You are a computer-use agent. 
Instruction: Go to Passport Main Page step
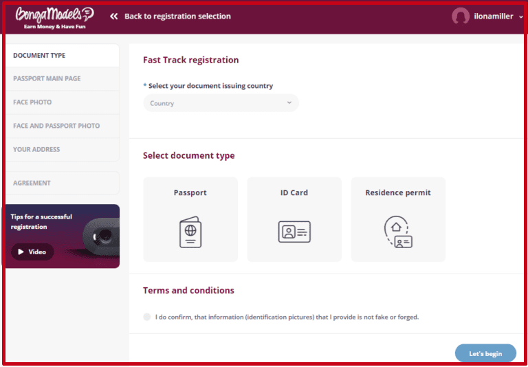point(47,79)
